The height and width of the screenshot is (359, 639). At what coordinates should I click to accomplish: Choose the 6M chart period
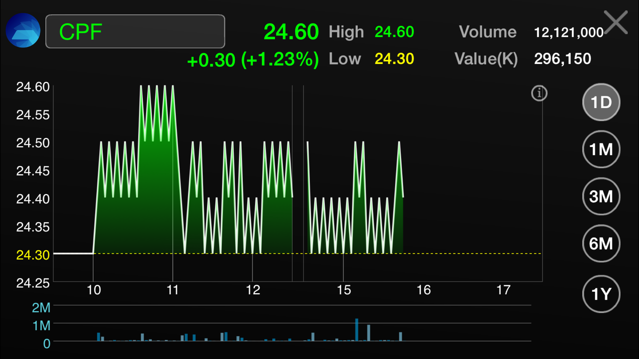601,243
